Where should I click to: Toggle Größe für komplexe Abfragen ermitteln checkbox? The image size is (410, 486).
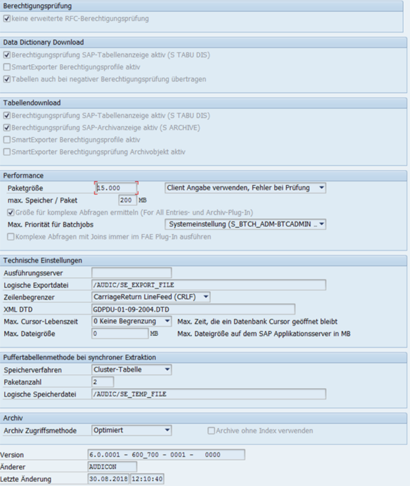(11, 213)
